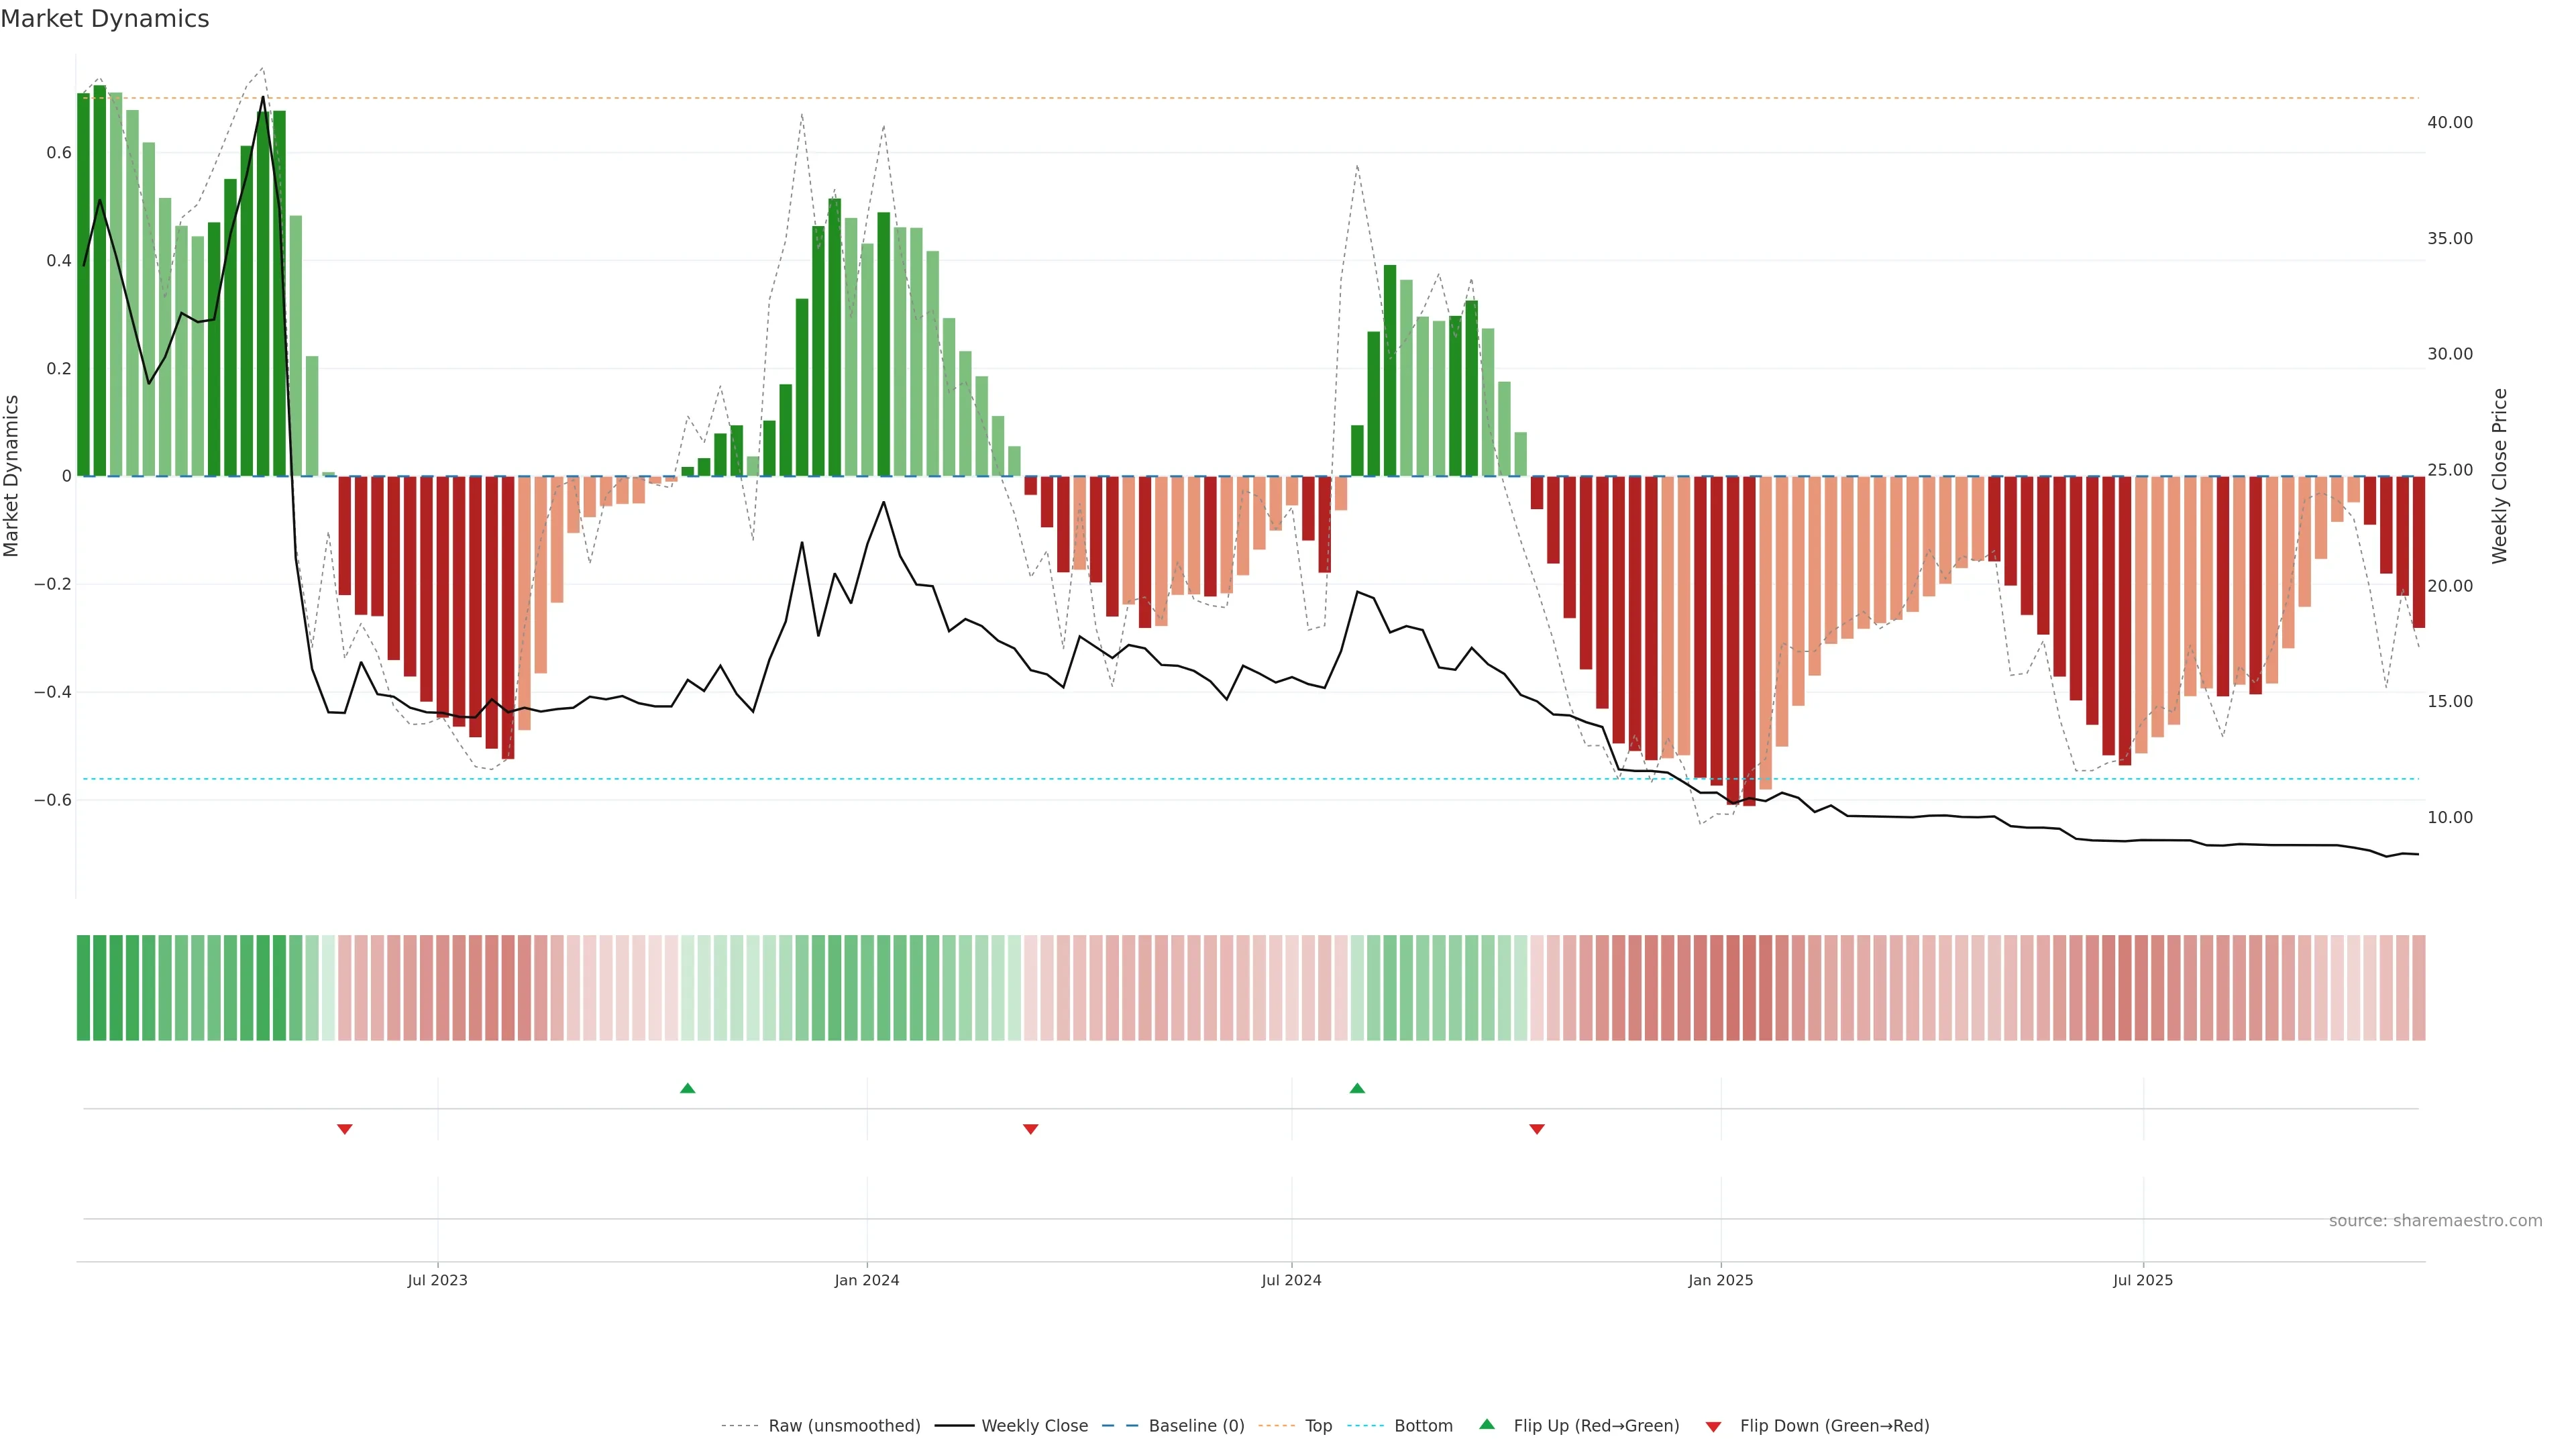
Task: Click the red Flip Down triangle between Jan and Jul 2024
Action: point(1031,1129)
